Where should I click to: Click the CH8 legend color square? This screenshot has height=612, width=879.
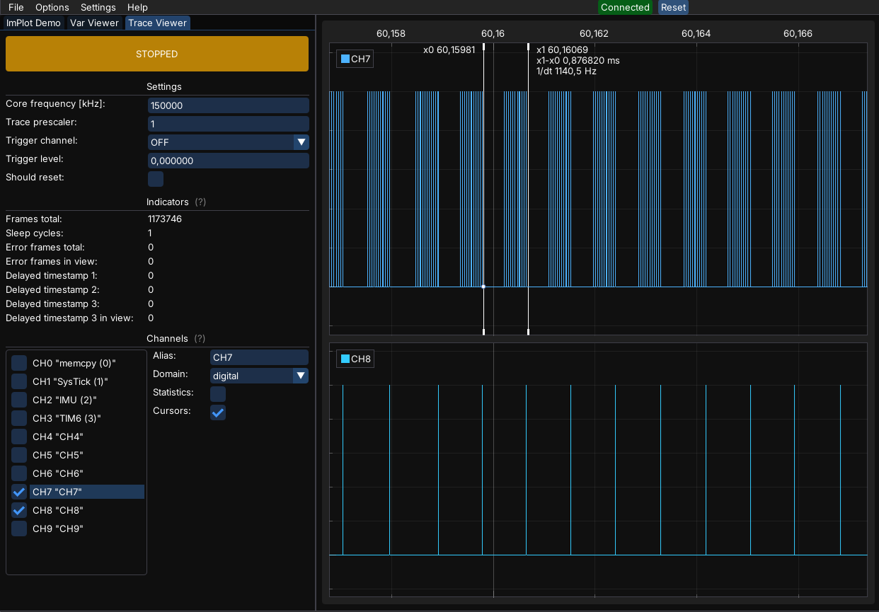(345, 359)
